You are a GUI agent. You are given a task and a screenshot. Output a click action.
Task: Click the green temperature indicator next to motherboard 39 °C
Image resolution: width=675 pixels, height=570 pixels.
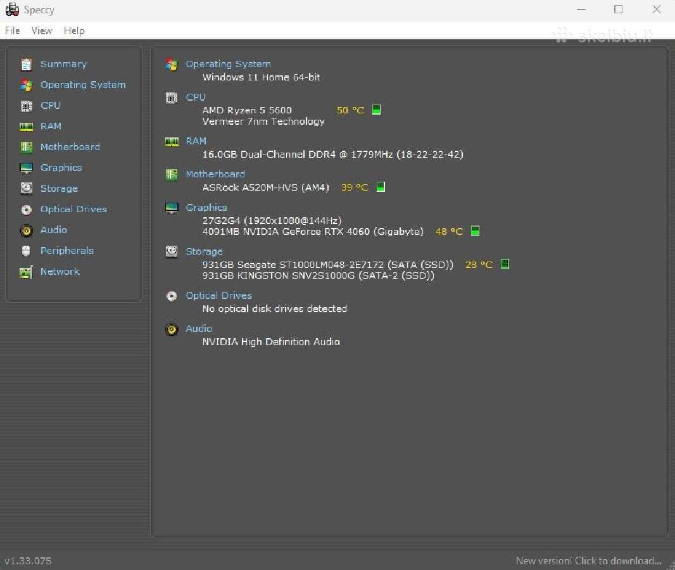[x=381, y=187]
